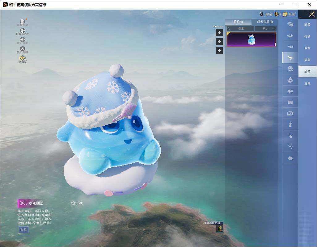Select the airplane 僚机 category icon
This screenshot has width=317, height=247.
click(x=290, y=58)
